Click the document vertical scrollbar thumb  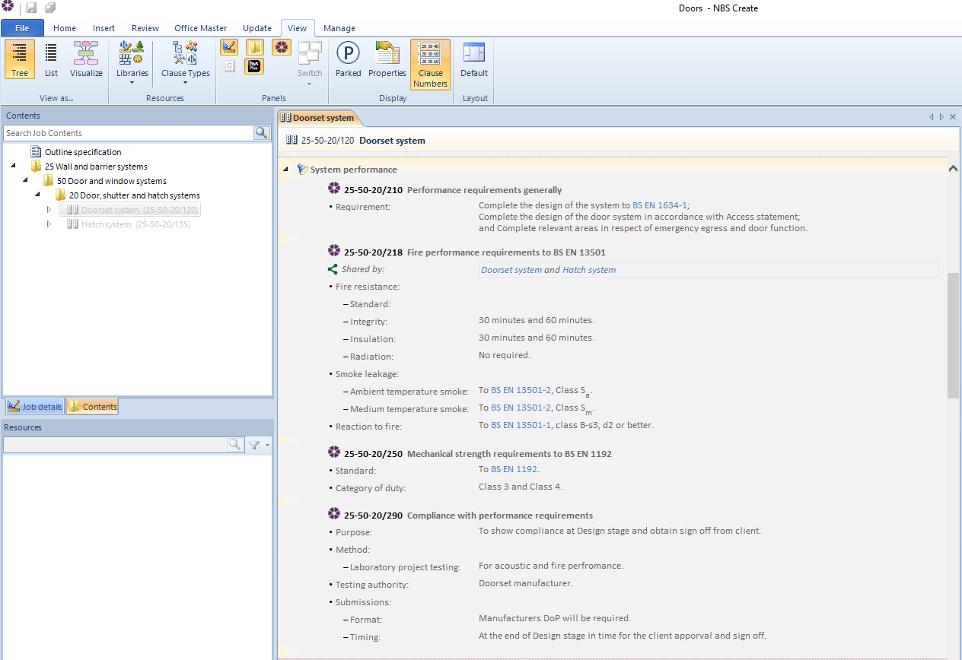953,335
